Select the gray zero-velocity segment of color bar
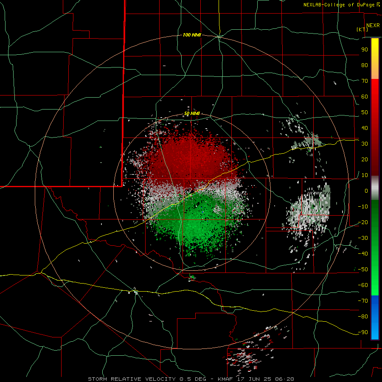The height and width of the screenshot is (382, 382). coord(375,188)
